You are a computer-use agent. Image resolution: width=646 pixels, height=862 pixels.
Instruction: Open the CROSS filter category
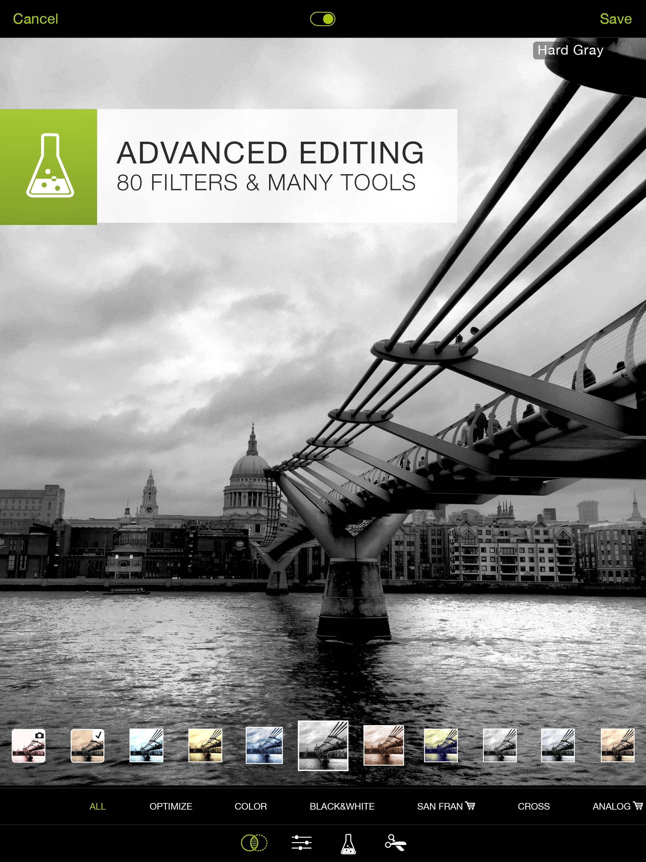tap(533, 806)
